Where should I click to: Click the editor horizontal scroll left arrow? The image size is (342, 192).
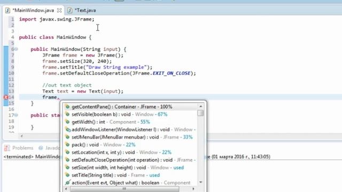(x=21, y=136)
